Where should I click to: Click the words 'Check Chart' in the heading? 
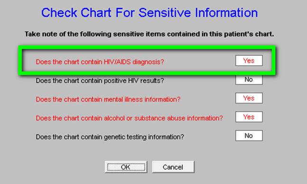(x=76, y=13)
